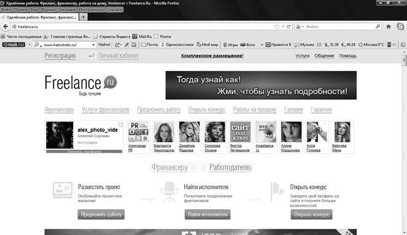Open the Москва 0°C weather indicator
Viewport: 407px width, 235px height.
click(x=371, y=45)
